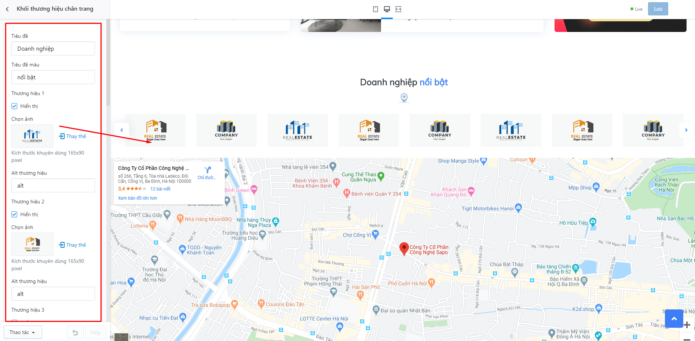Viewport: 695px width, 341px height.
Task: Click the Nhà Hàng MoonBBQ pin
Action: (180, 218)
